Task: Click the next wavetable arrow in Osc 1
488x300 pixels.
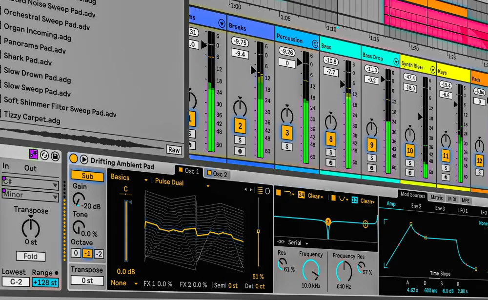Action: click(x=250, y=189)
